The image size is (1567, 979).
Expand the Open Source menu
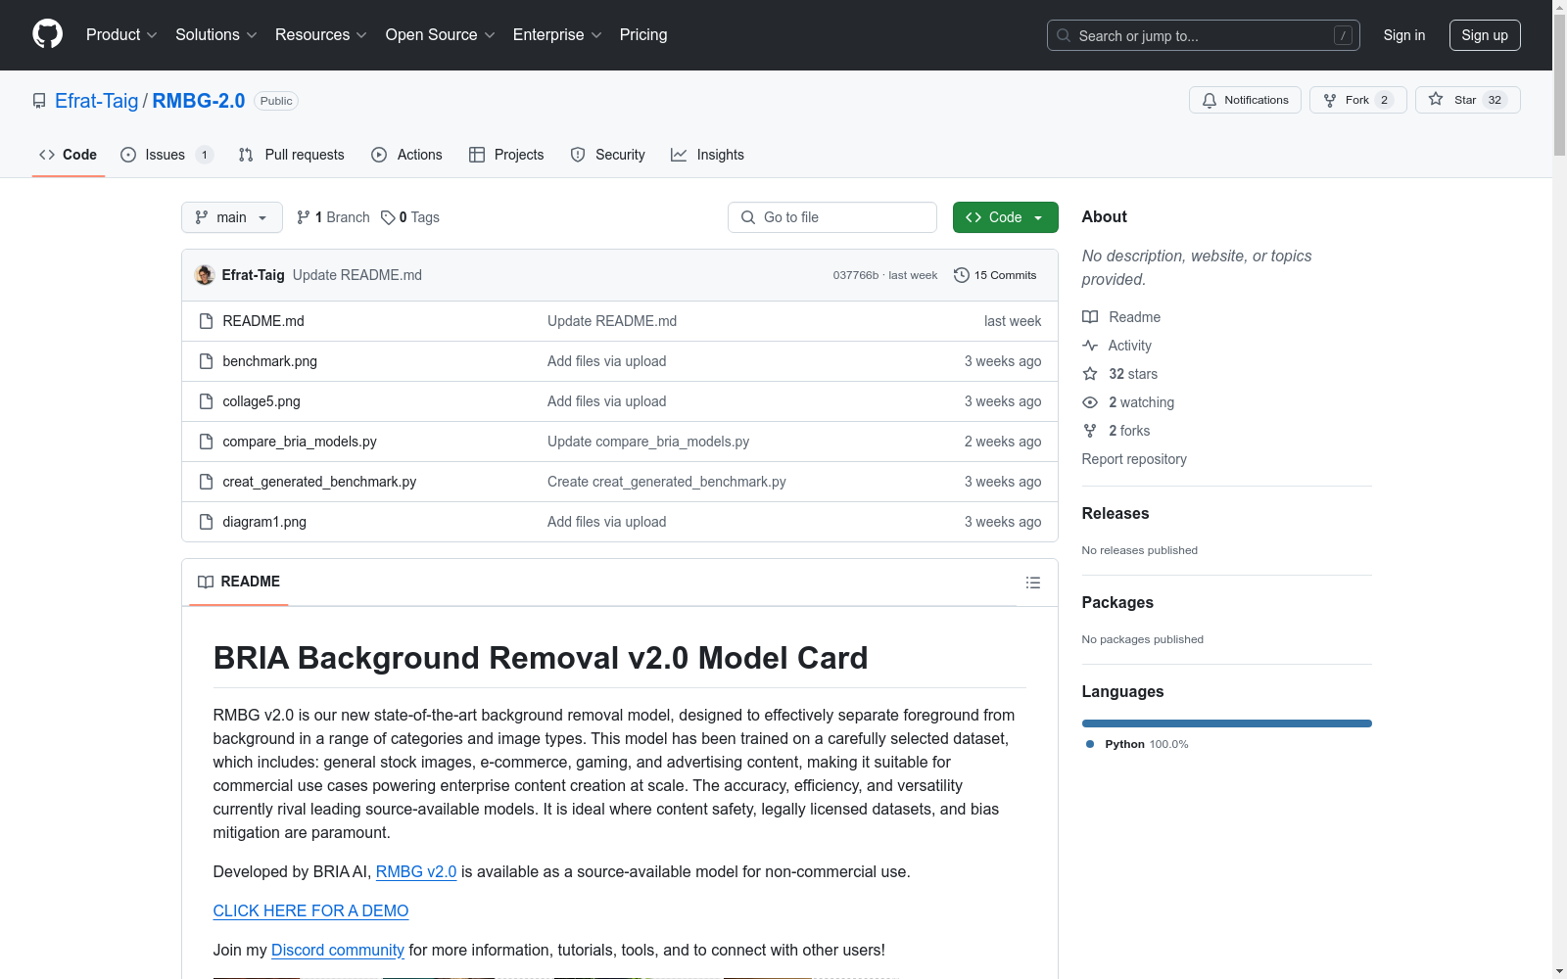[x=441, y=35]
